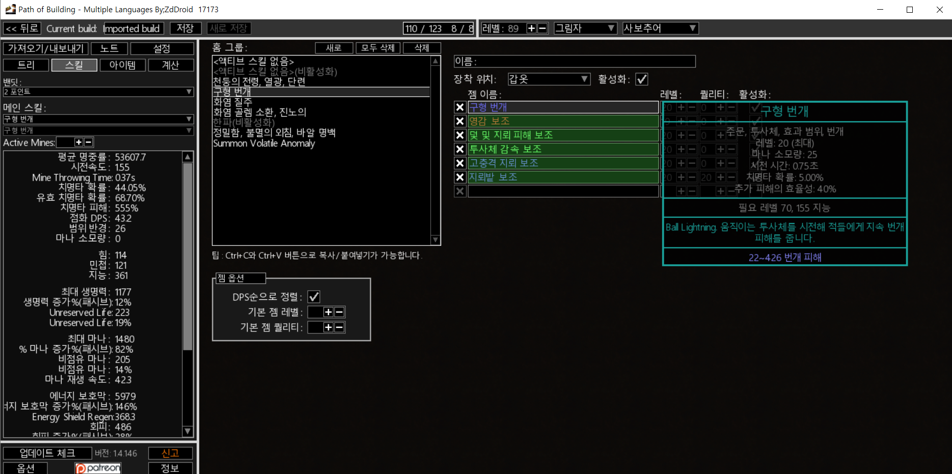
Task: Open the 노트 tab
Action: coord(110,48)
